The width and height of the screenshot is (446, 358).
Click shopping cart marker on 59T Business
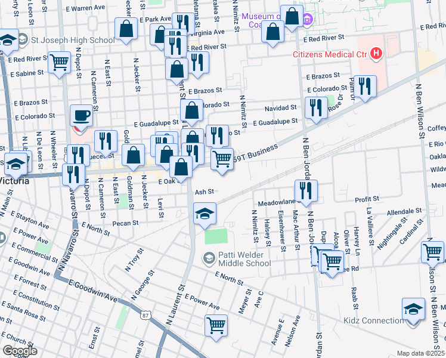[222, 159]
